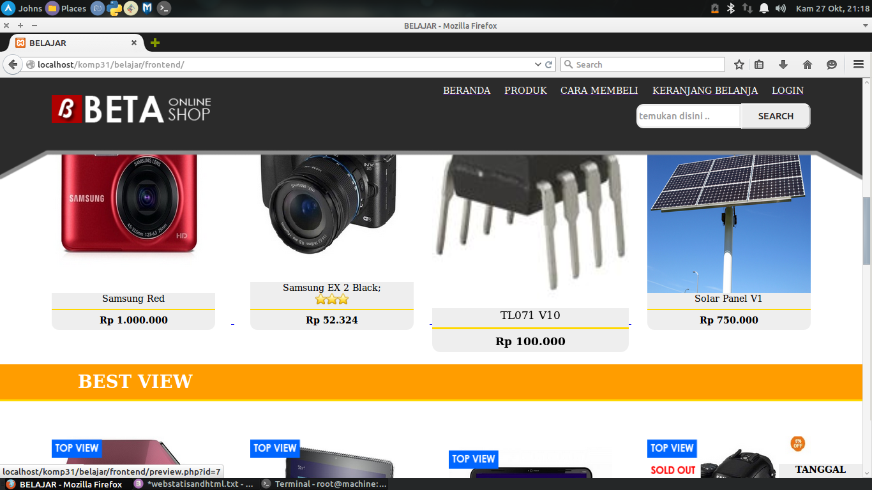The width and height of the screenshot is (872, 490).
Task: Bookmark this page with the star icon
Action: 739,64
